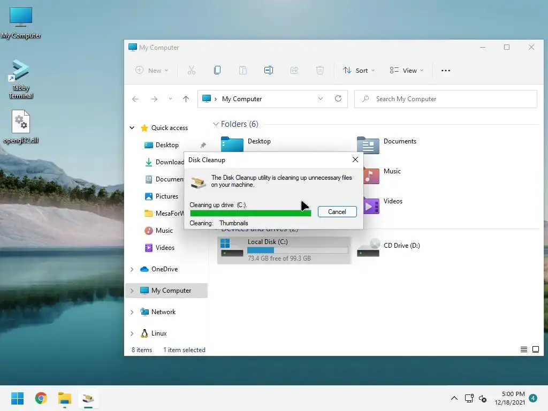Click the '8 items' status bar text
Screen dimensions: 548x411
[141, 350]
